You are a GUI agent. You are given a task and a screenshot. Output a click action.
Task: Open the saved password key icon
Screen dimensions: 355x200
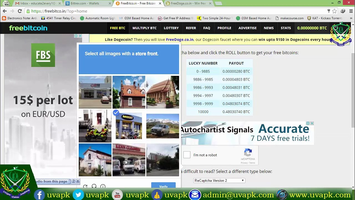[329, 11]
